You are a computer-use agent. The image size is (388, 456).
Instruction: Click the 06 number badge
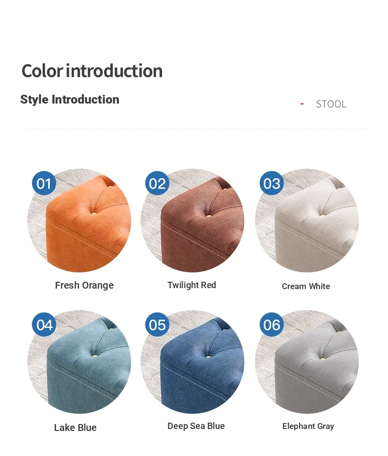tap(272, 324)
